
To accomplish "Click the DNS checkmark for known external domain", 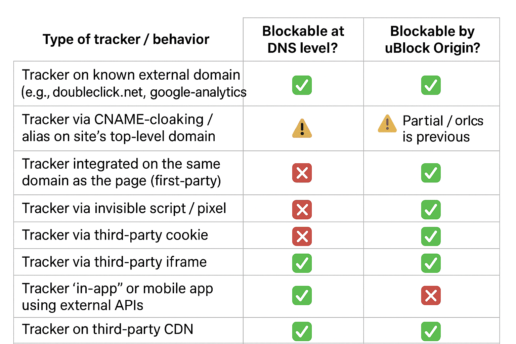I will tap(302, 85).
